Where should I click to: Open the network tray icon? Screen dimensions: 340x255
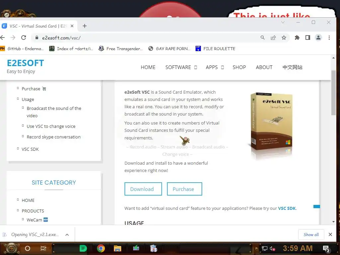(x=265, y=248)
